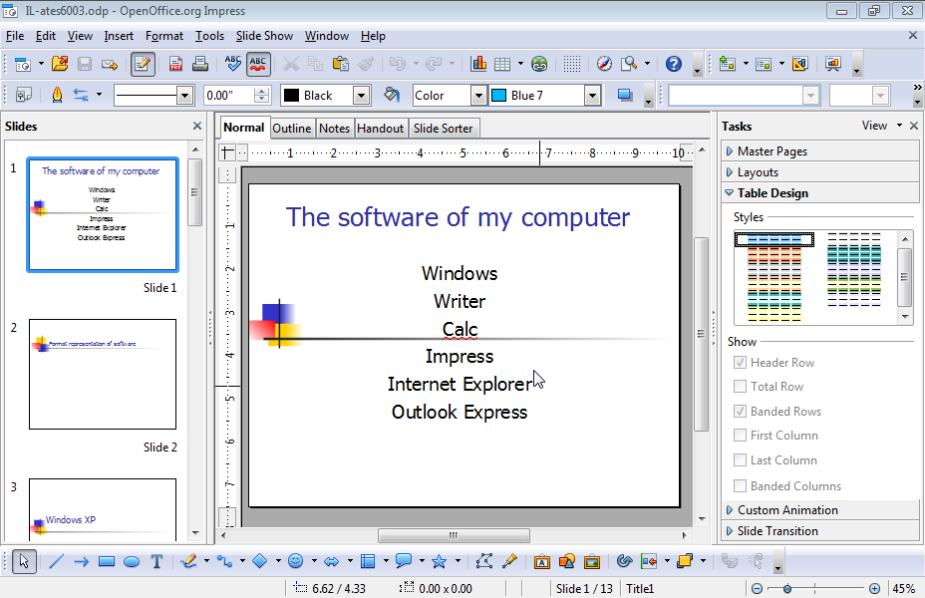
Task: Open the Navigator compass icon
Action: point(604,64)
